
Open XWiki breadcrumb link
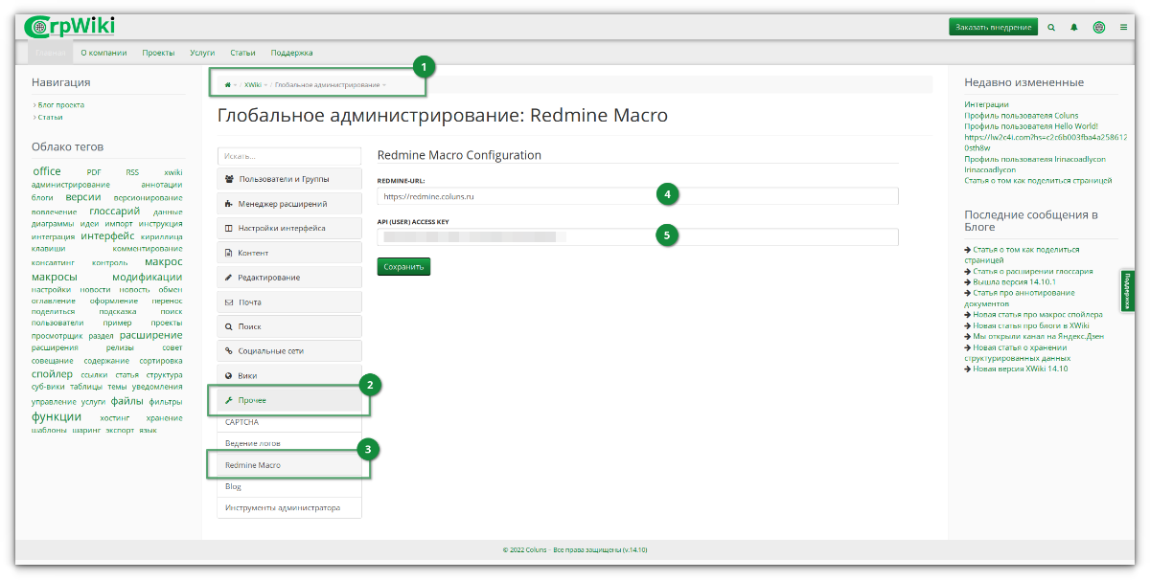tap(252, 85)
